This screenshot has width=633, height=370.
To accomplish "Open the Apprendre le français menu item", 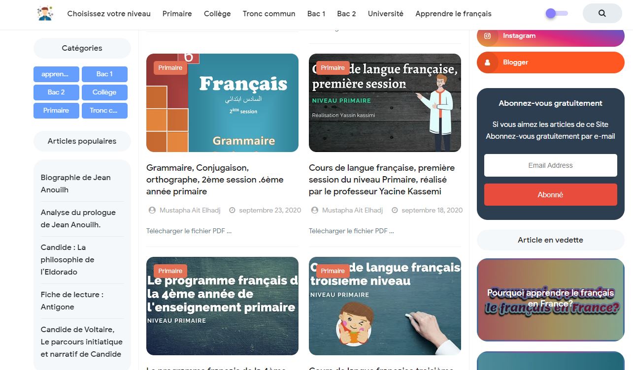I will (x=453, y=14).
